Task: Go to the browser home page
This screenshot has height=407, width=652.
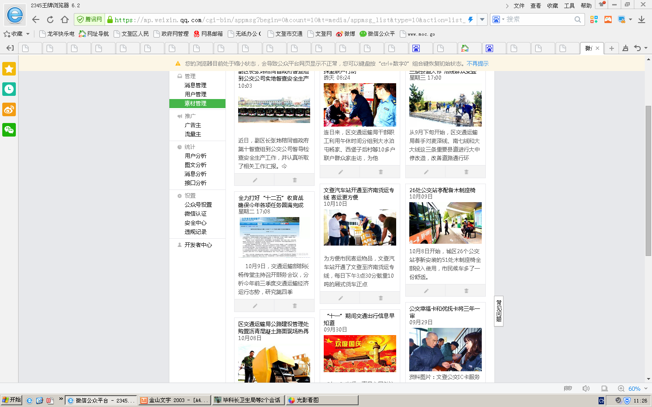Action: point(65,19)
